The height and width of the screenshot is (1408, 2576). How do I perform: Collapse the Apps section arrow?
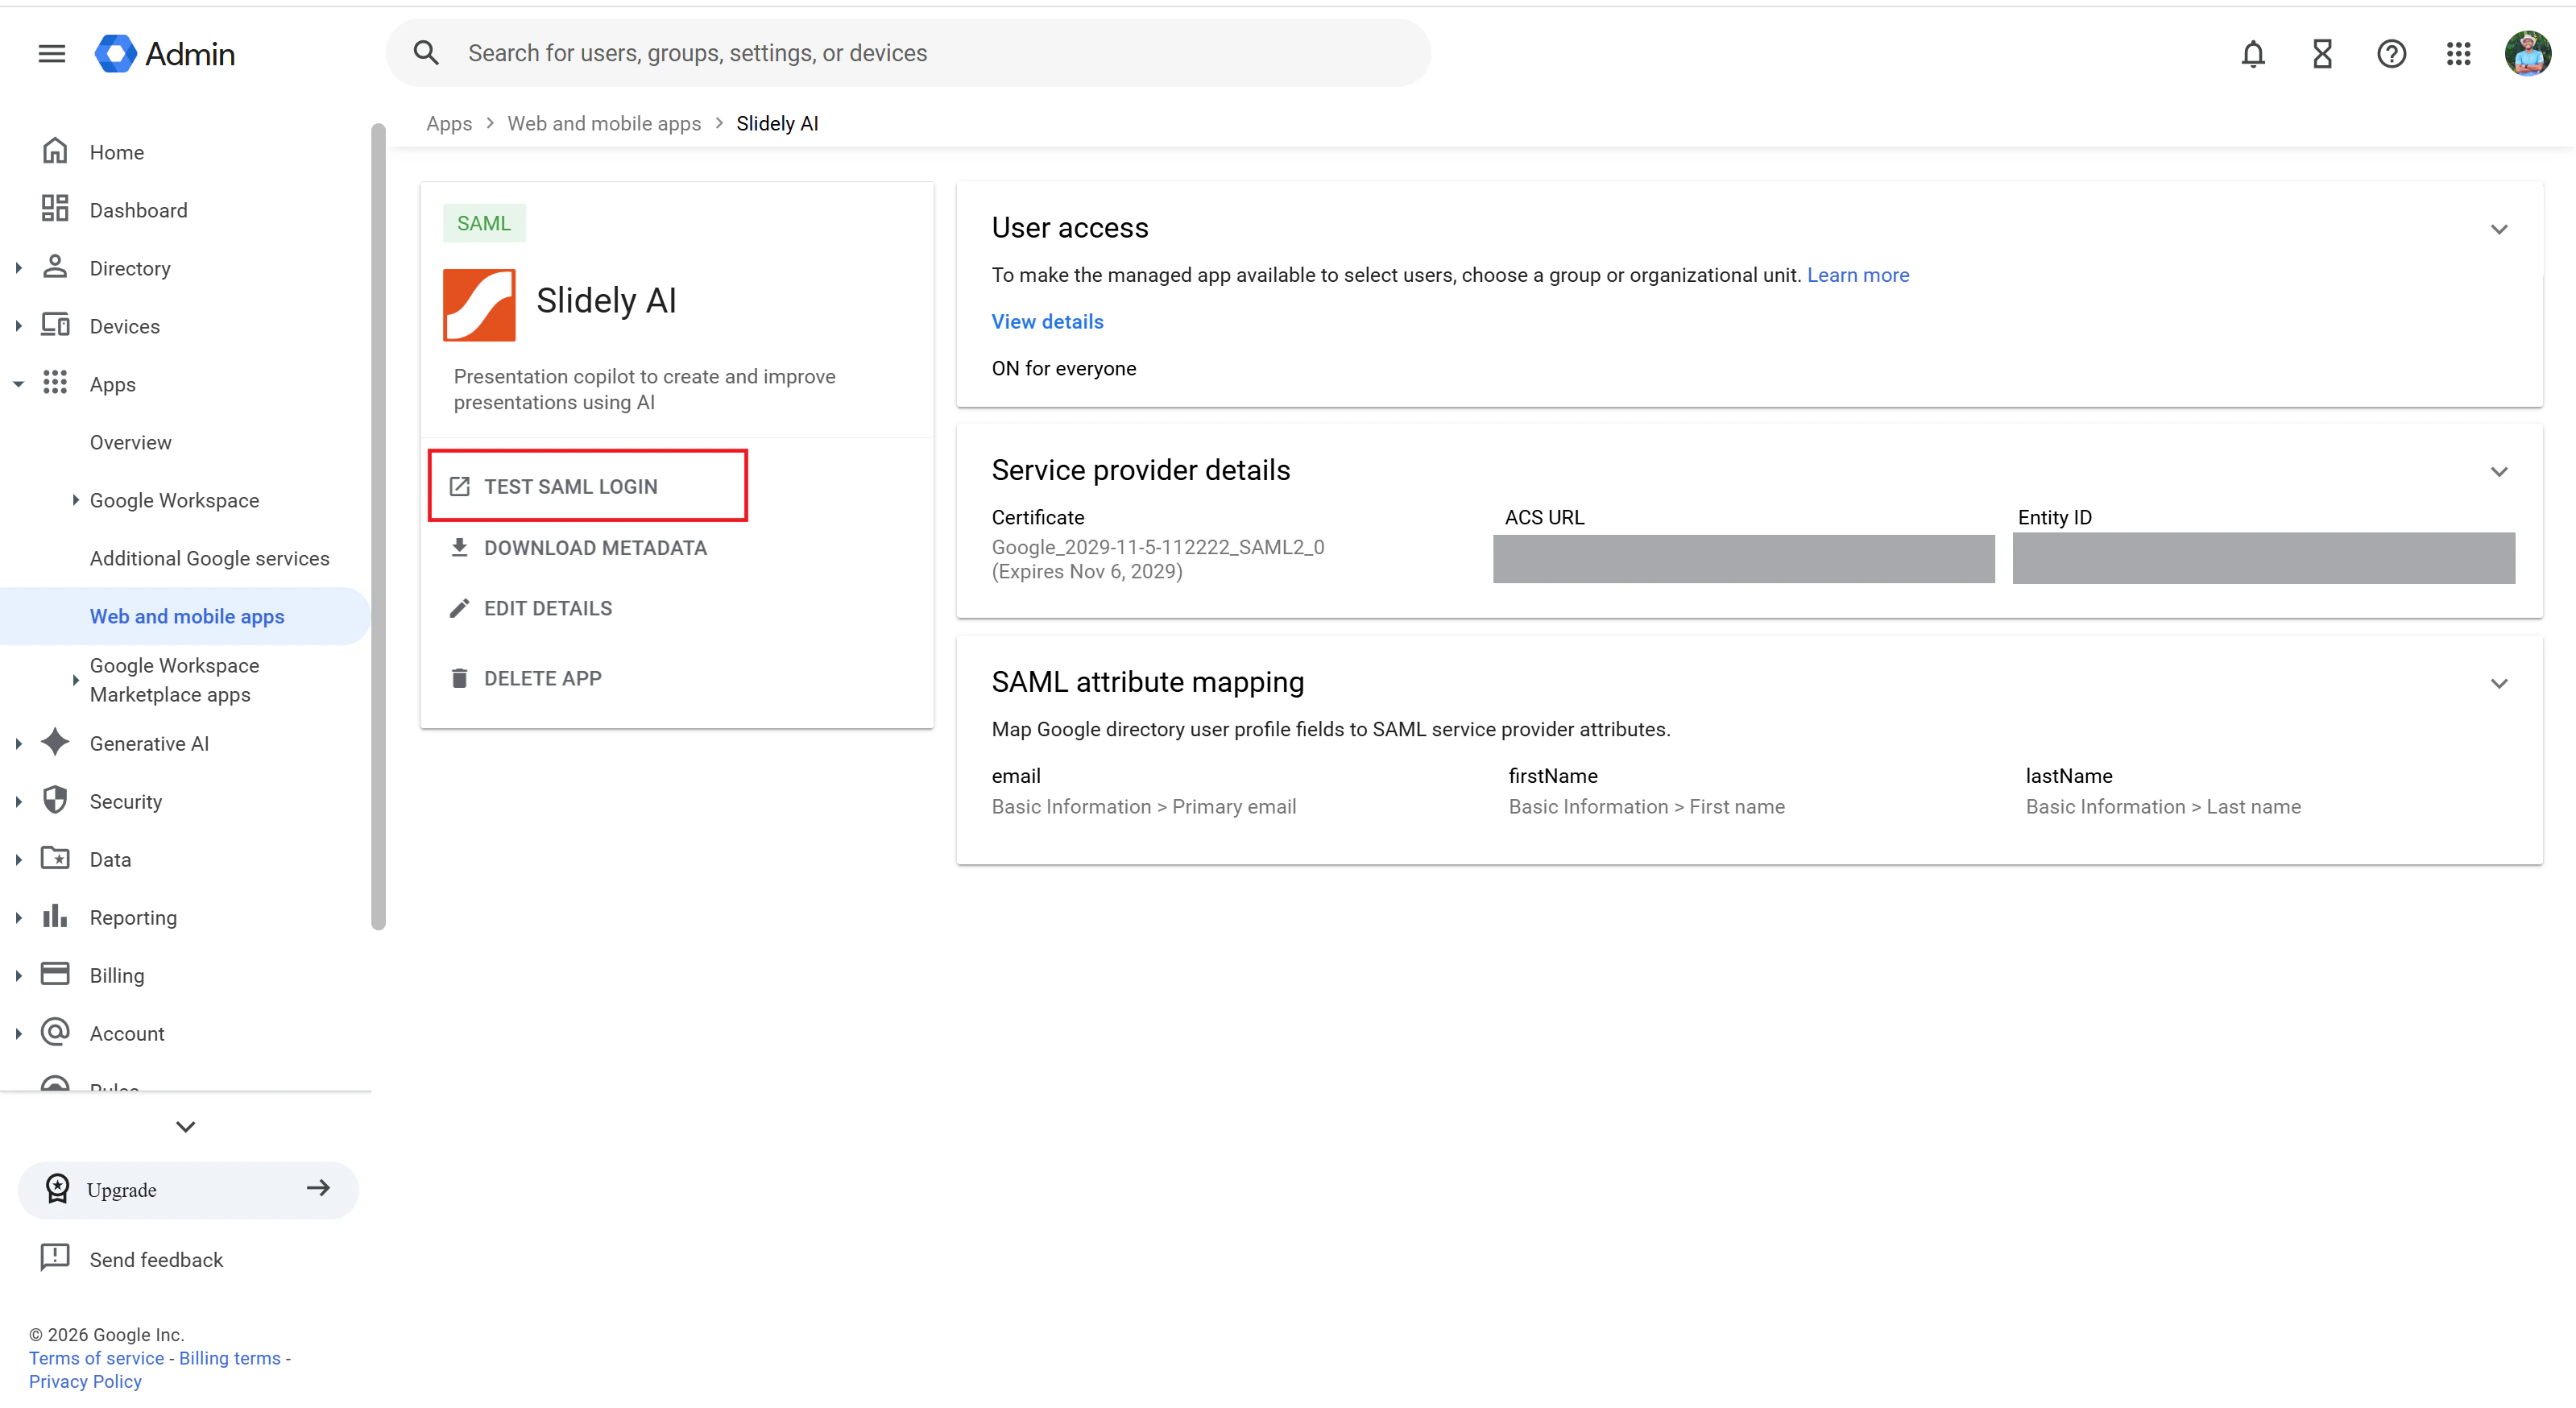18,384
